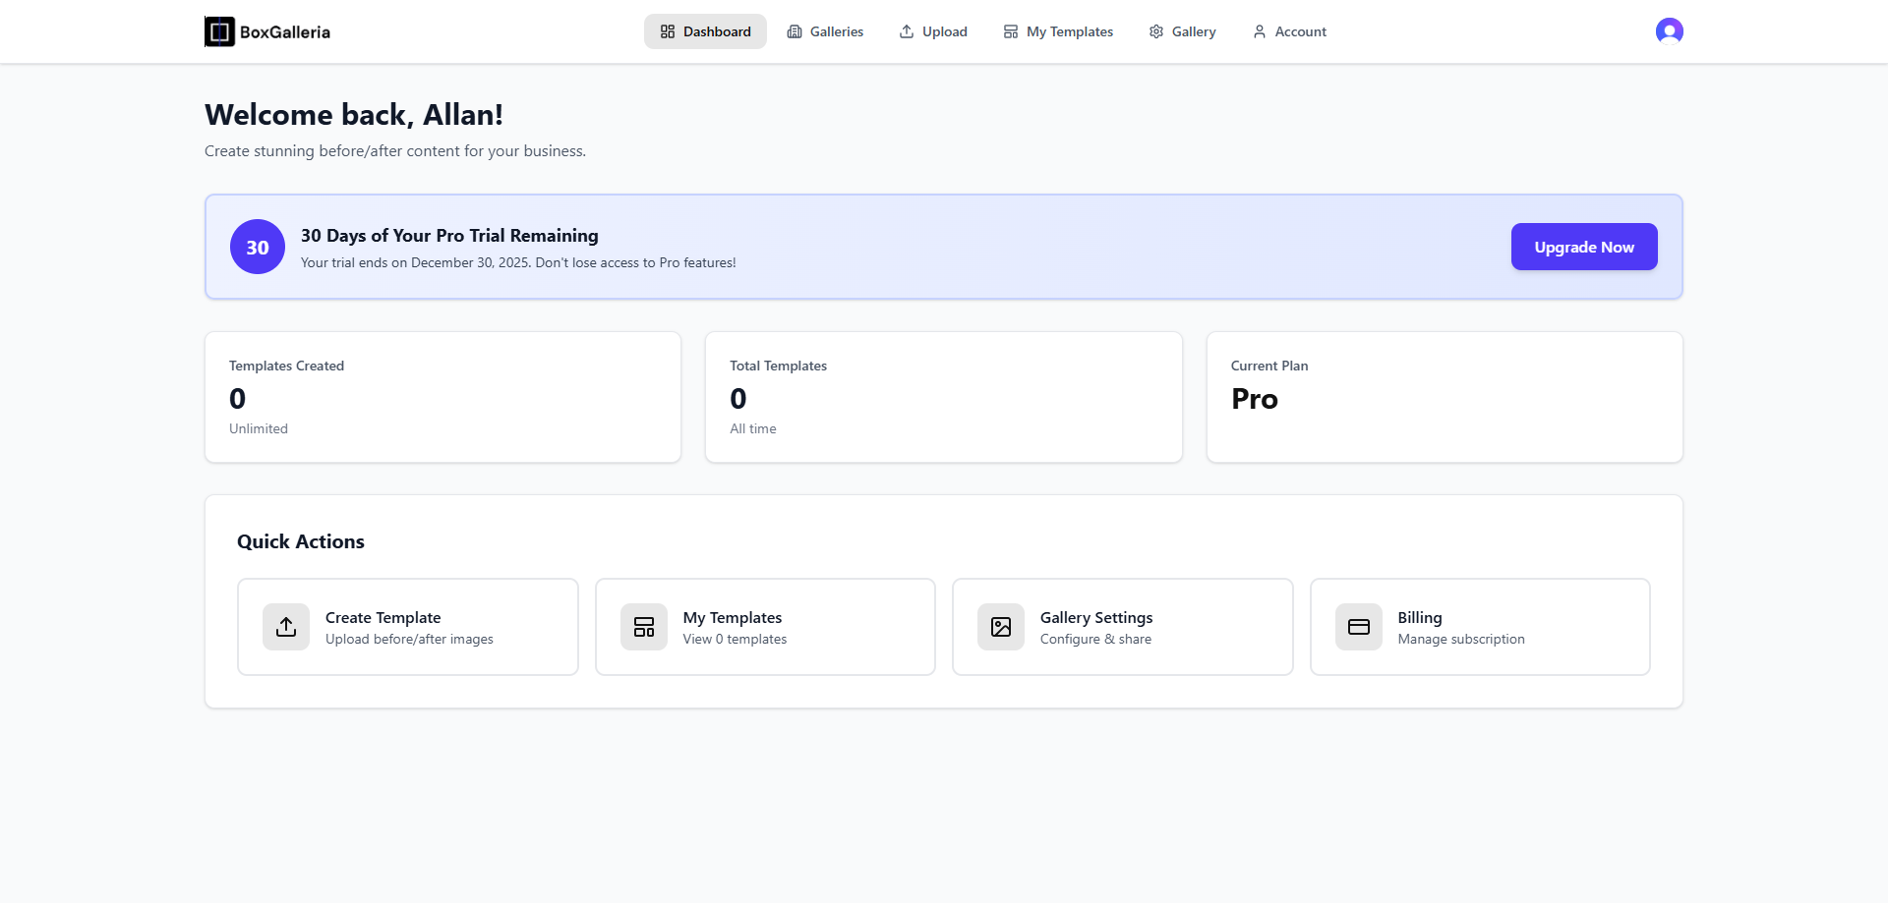This screenshot has width=1888, height=903.
Task: Click the Account person icon
Action: point(1260,30)
